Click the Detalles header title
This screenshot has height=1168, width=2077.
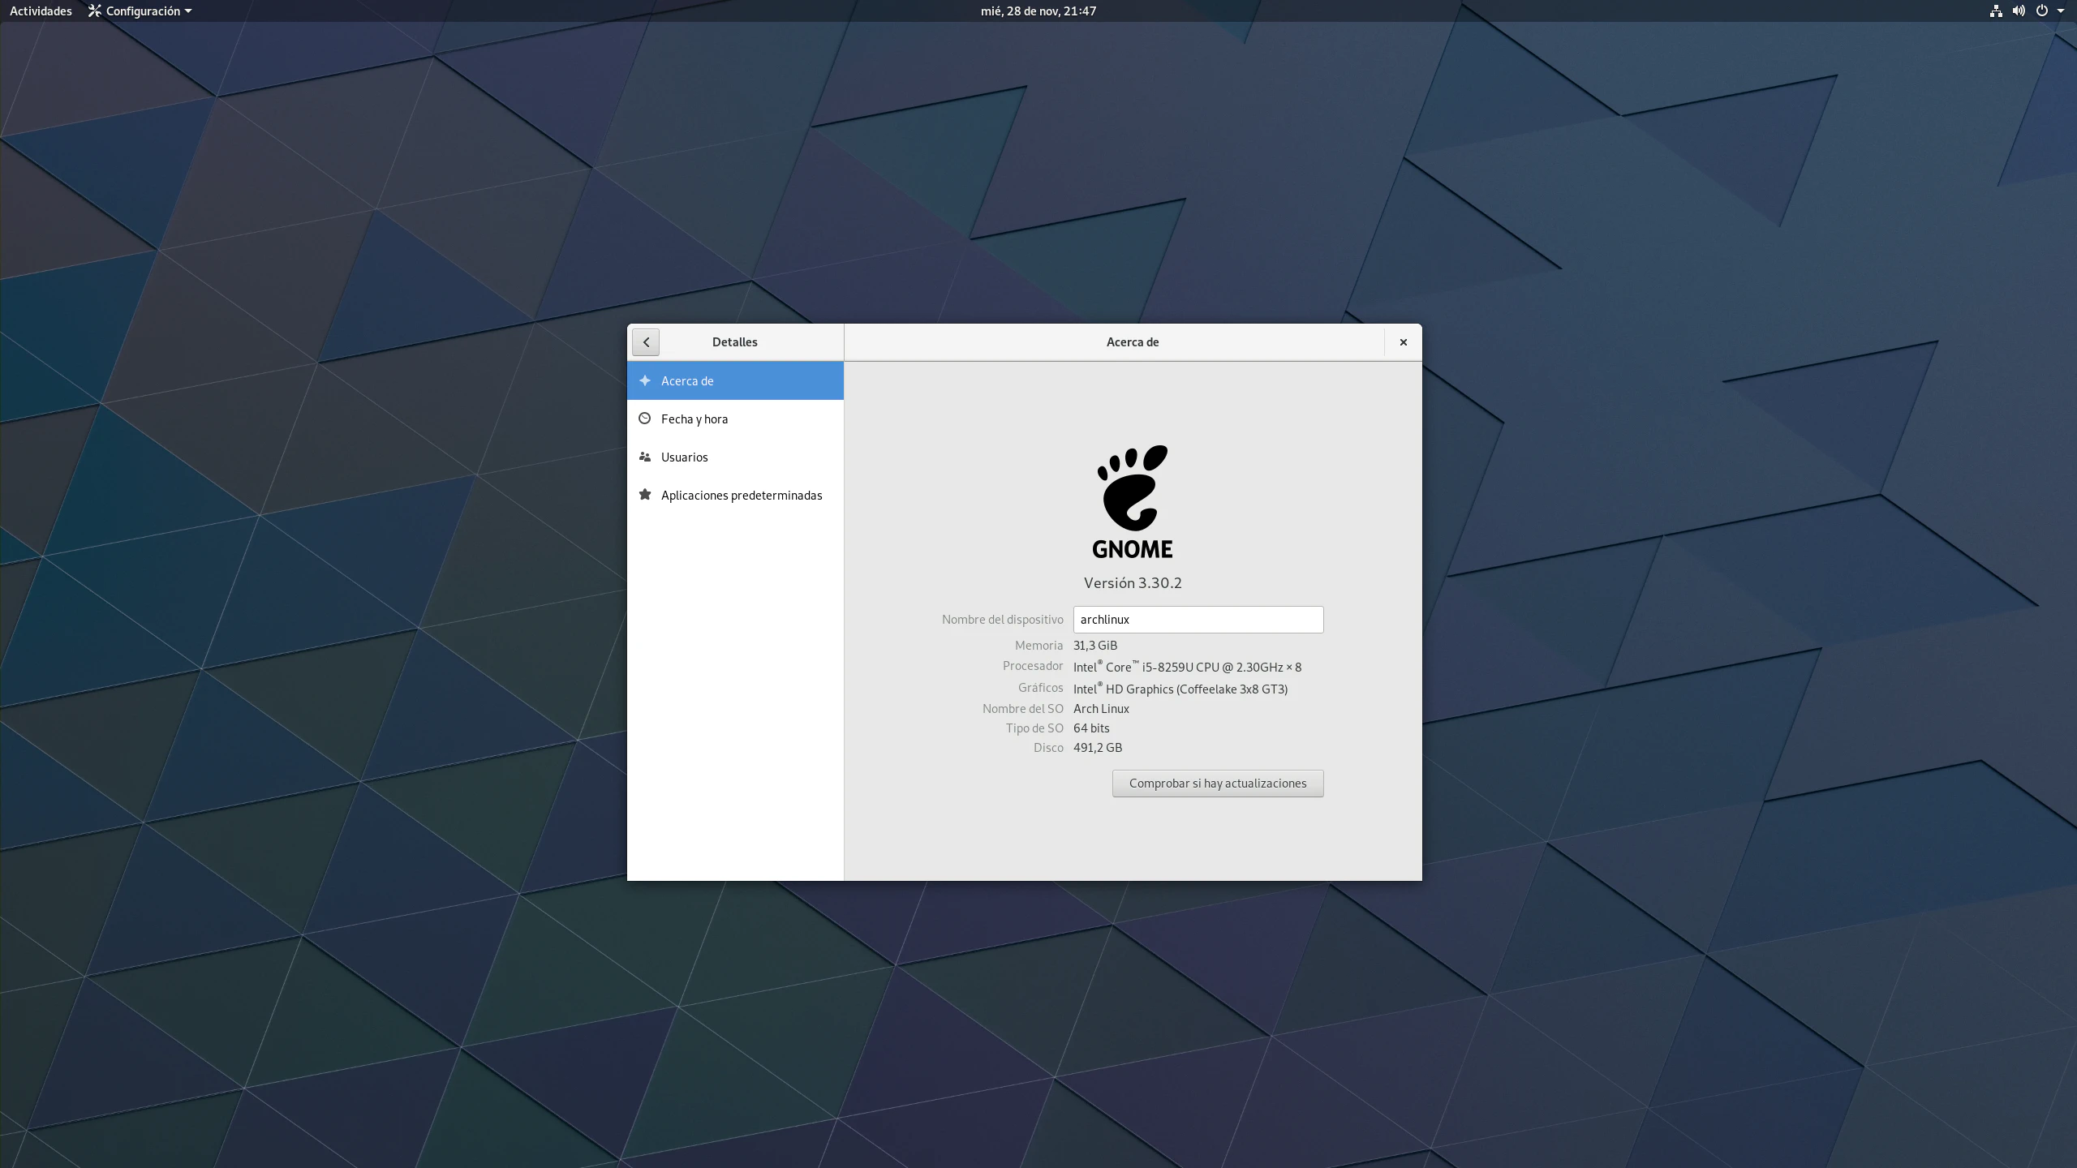pyautogui.click(x=734, y=342)
